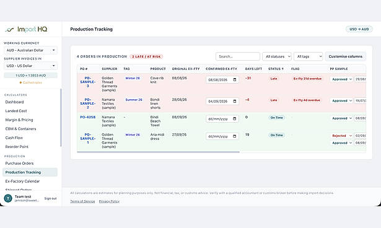Click the On Time status for PO-4258

pos(276,118)
